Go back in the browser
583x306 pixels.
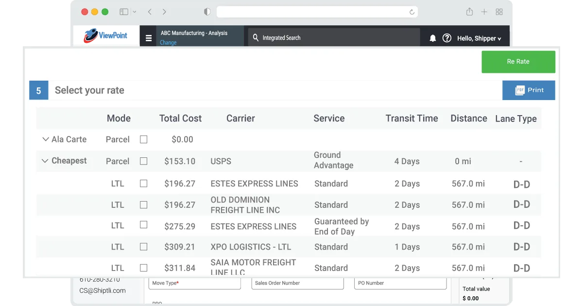150,12
